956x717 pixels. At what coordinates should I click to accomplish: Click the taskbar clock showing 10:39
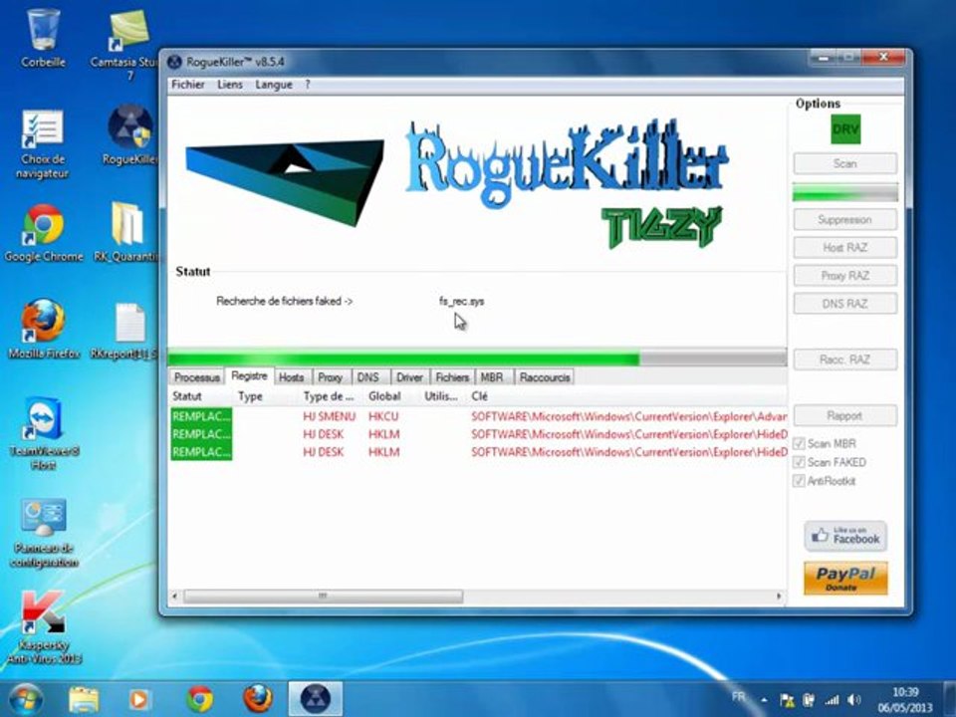tap(905, 700)
